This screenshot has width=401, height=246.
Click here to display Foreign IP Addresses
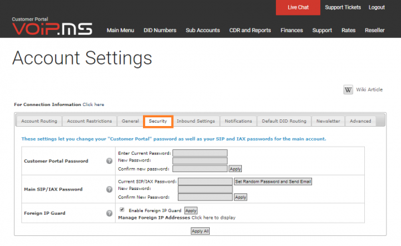pos(213,218)
